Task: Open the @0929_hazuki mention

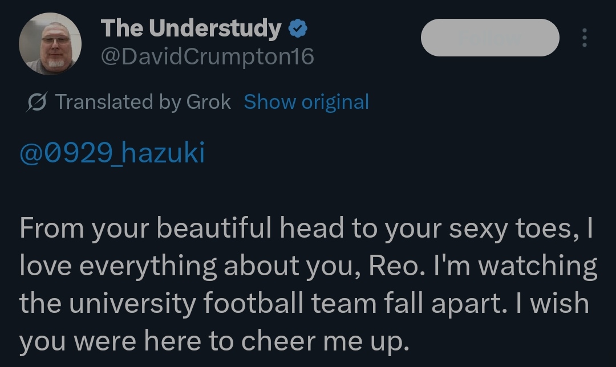Action: tap(112, 153)
